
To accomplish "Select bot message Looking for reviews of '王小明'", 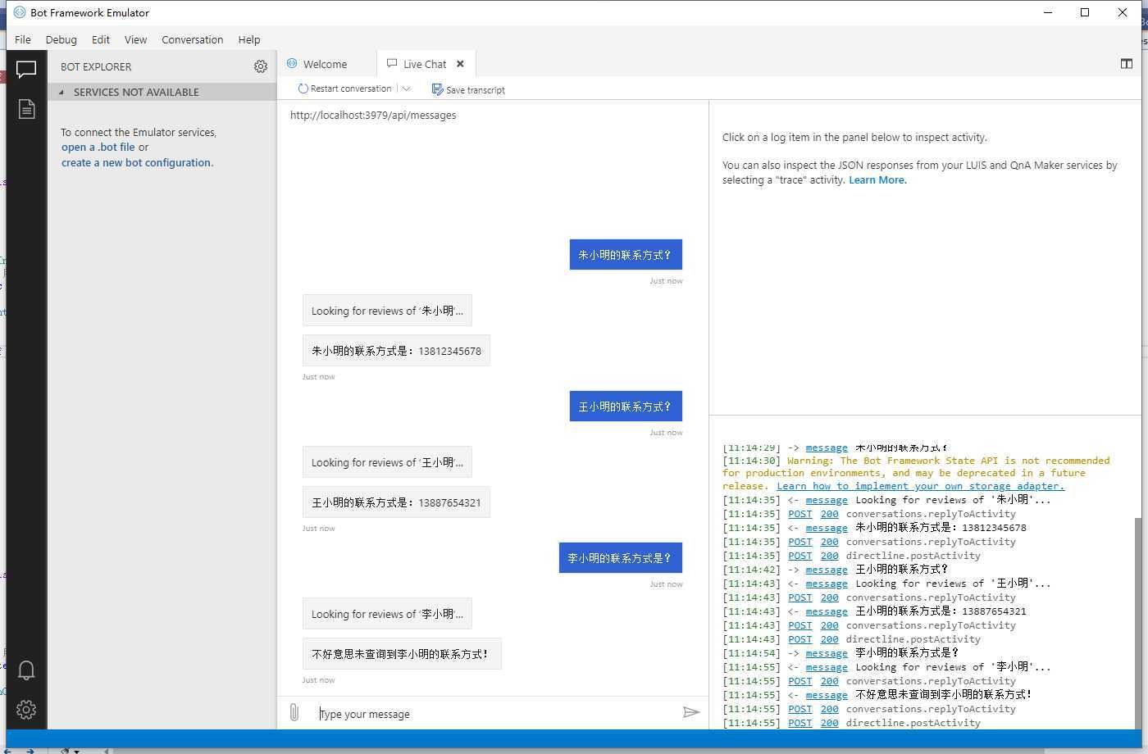I will point(387,462).
